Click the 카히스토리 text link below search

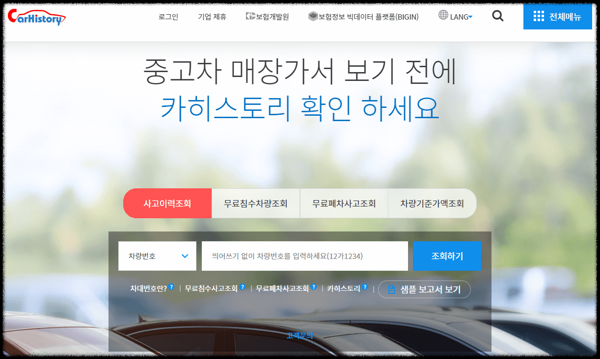344,288
